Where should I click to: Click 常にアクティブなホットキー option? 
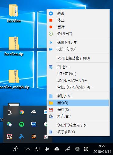[78, 87]
